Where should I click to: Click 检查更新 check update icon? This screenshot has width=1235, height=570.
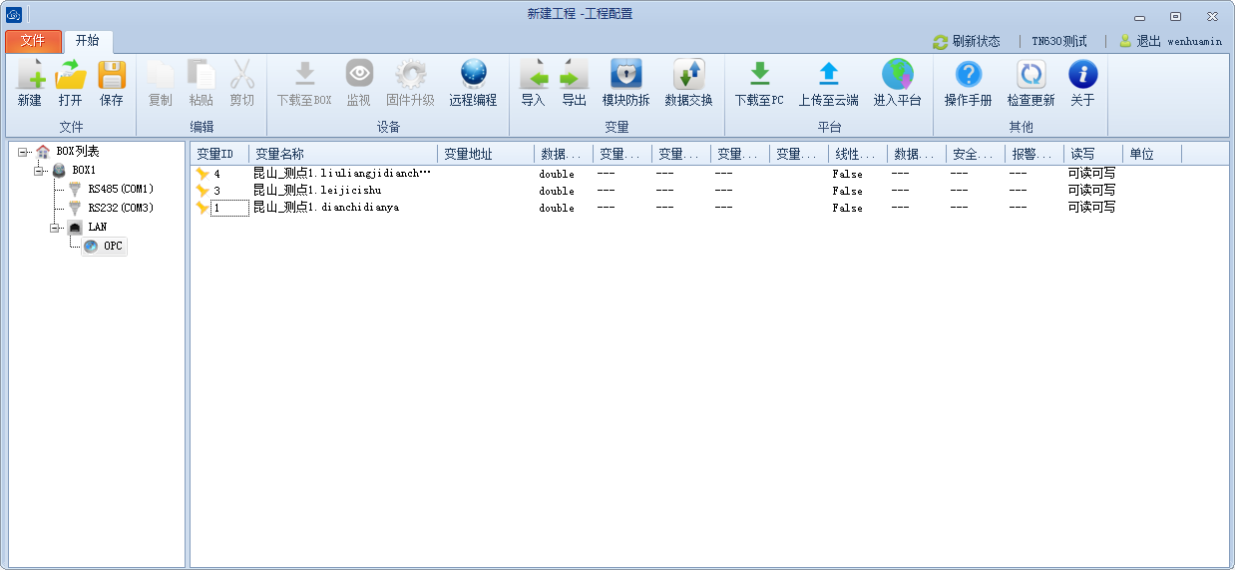point(1030,74)
